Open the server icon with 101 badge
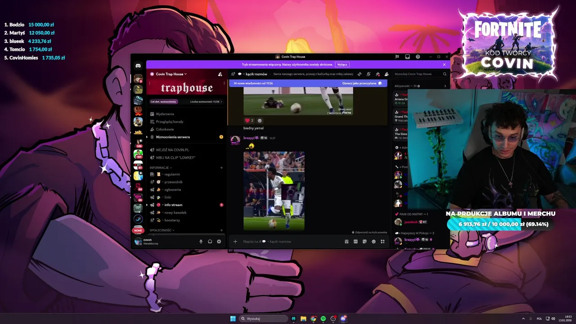Screen dimensions: 576x324 point(138,154)
